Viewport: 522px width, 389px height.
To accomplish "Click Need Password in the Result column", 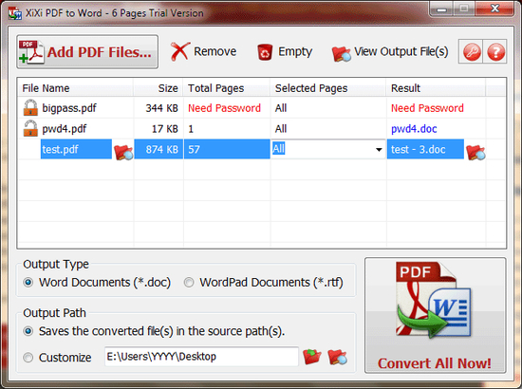I will click(427, 108).
